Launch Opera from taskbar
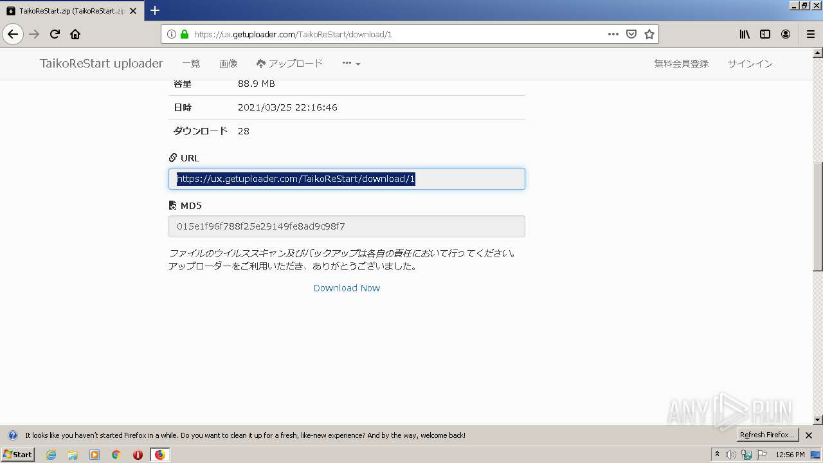This screenshot has height=463, width=823. pyautogui.click(x=138, y=455)
